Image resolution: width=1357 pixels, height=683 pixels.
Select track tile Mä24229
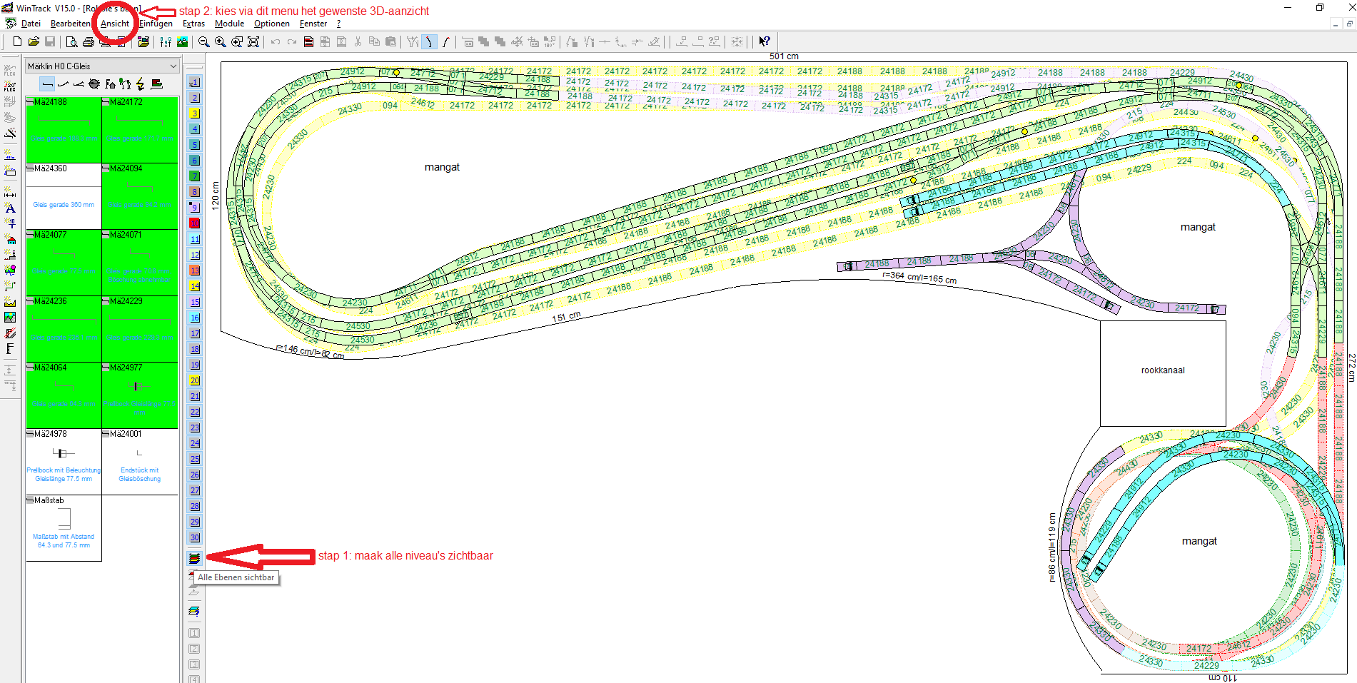[x=140, y=328]
